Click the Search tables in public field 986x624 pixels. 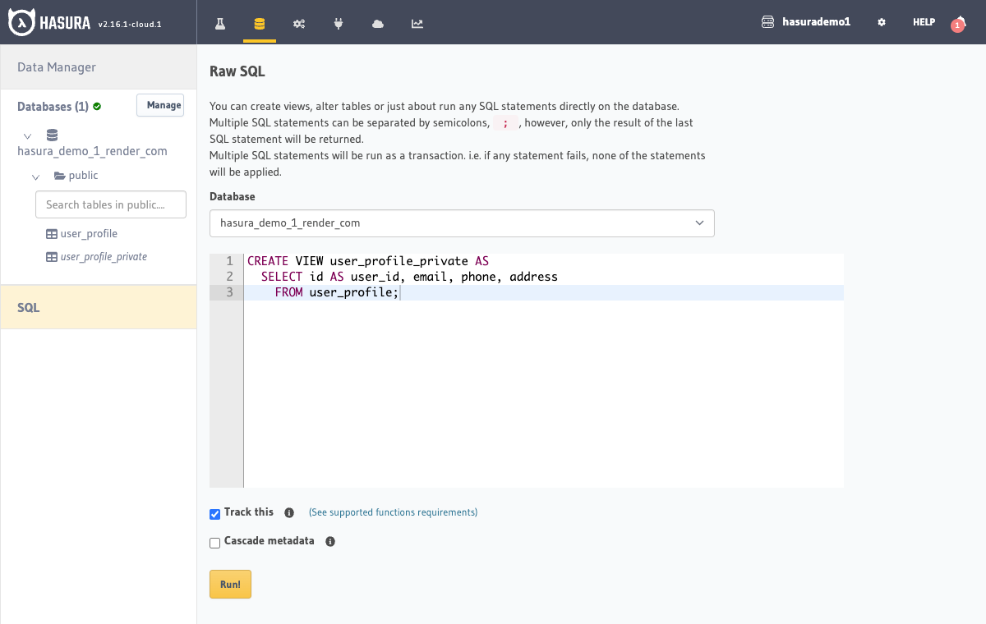(111, 205)
